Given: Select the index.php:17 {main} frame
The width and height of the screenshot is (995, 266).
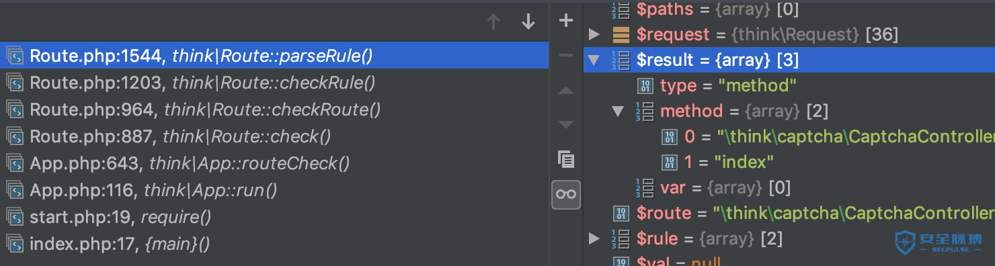Looking at the screenshot, I should [x=274, y=244].
